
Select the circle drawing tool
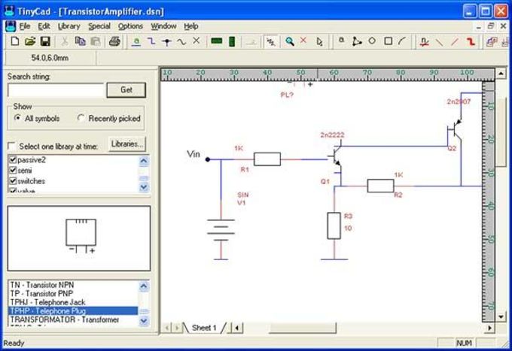click(x=372, y=41)
